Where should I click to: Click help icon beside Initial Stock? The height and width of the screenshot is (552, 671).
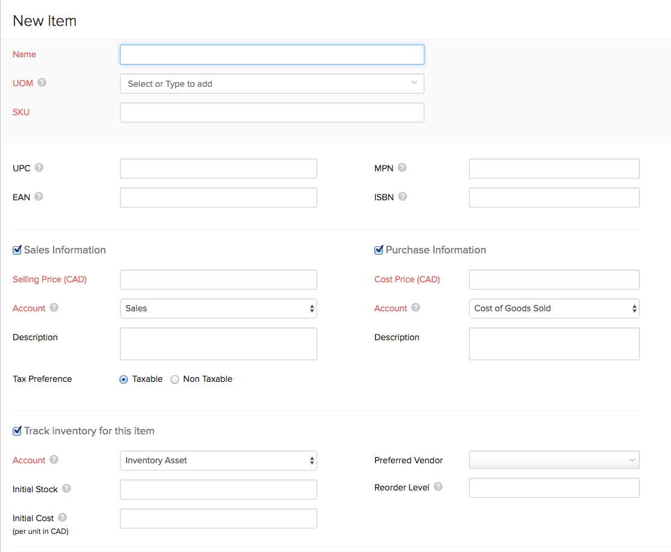(x=67, y=489)
